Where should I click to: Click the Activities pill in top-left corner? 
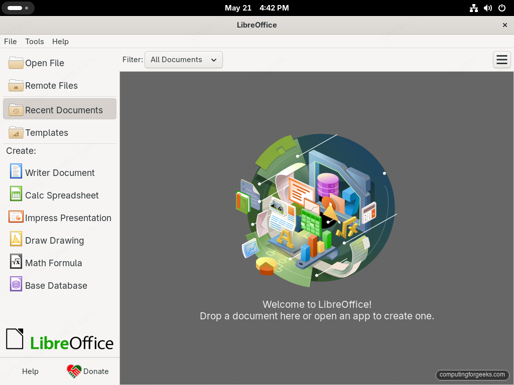click(x=18, y=8)
